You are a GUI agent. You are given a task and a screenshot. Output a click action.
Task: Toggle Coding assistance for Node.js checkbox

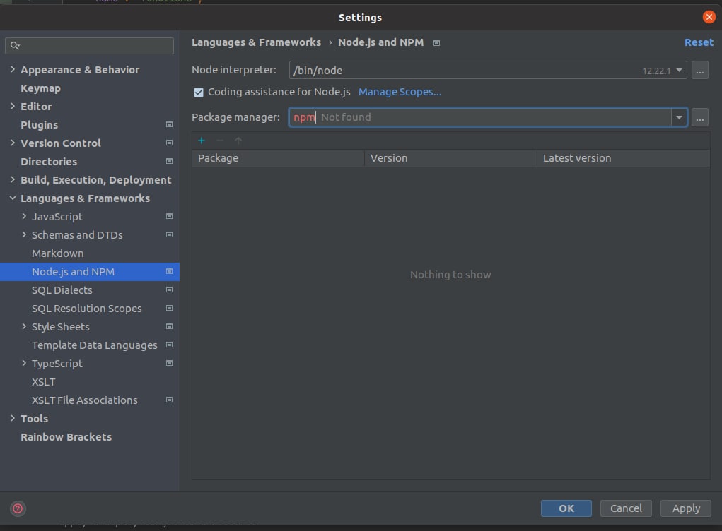click(199, 93)
